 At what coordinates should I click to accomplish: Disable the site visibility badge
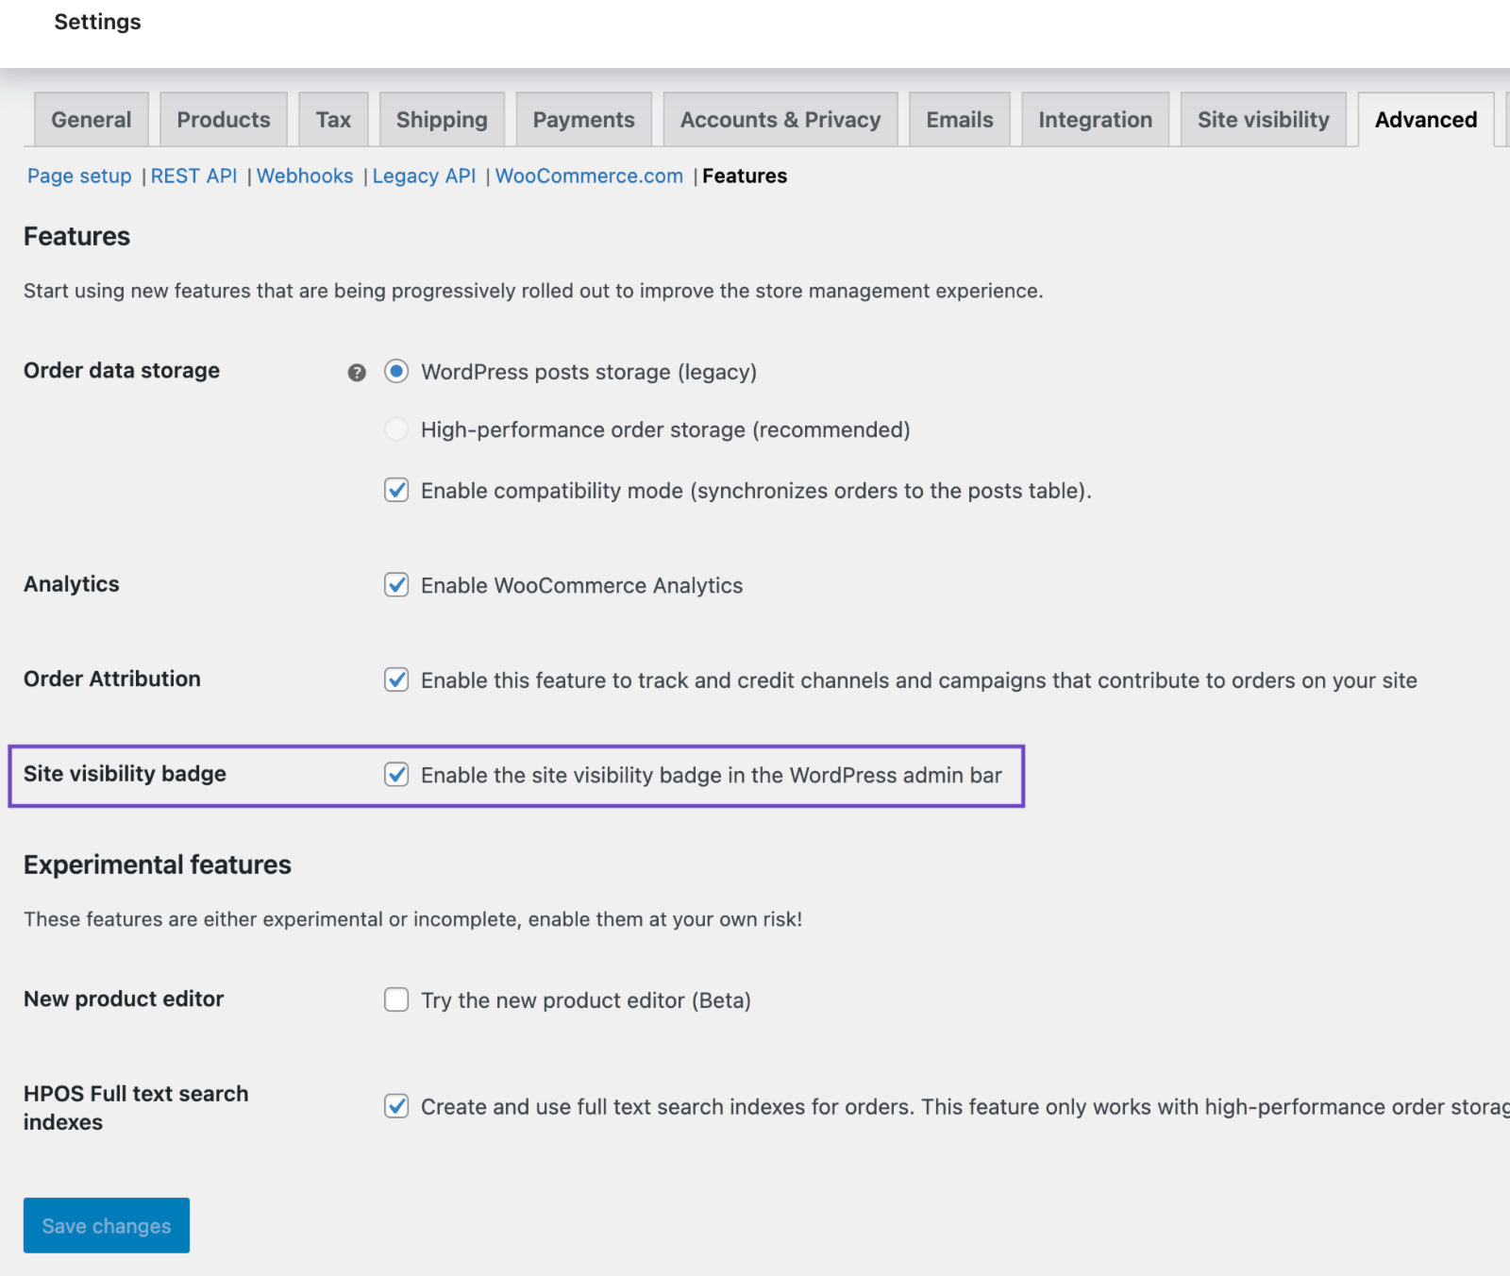point(396,775)
